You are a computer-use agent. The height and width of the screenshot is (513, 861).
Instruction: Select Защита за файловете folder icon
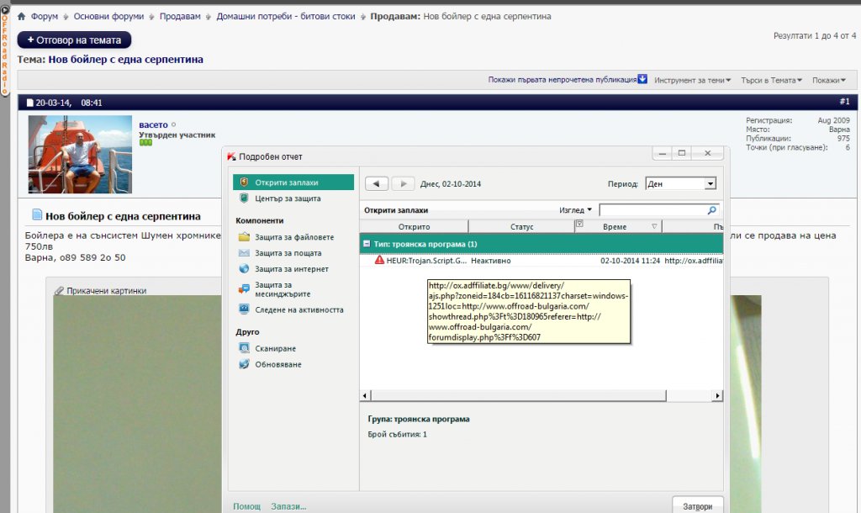[x=244, y=237]
